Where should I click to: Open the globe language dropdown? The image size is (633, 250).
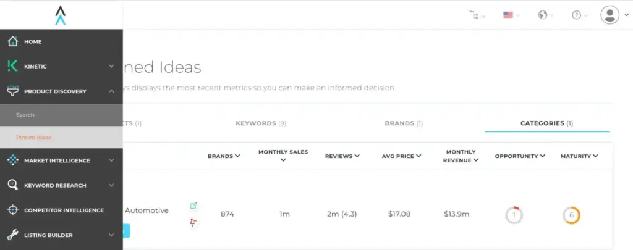pos(546,15)
